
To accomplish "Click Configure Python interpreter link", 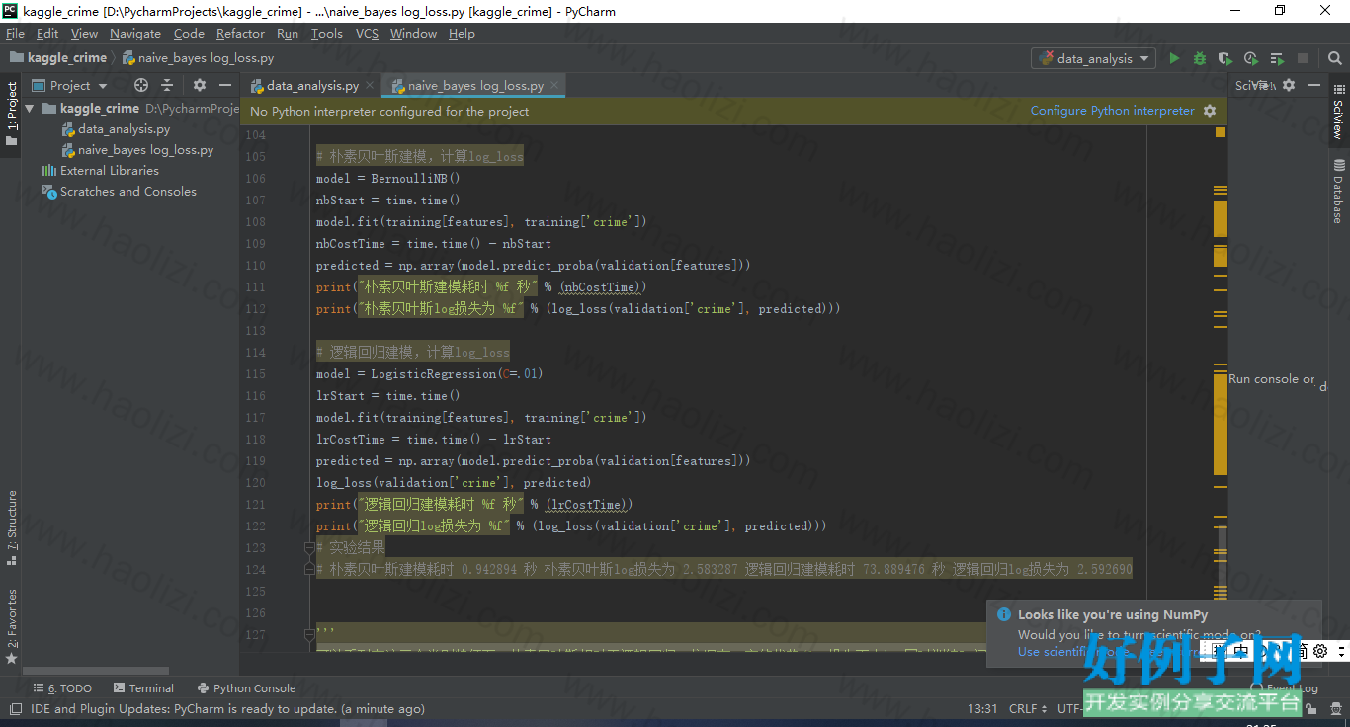I will coord(1112,111).
